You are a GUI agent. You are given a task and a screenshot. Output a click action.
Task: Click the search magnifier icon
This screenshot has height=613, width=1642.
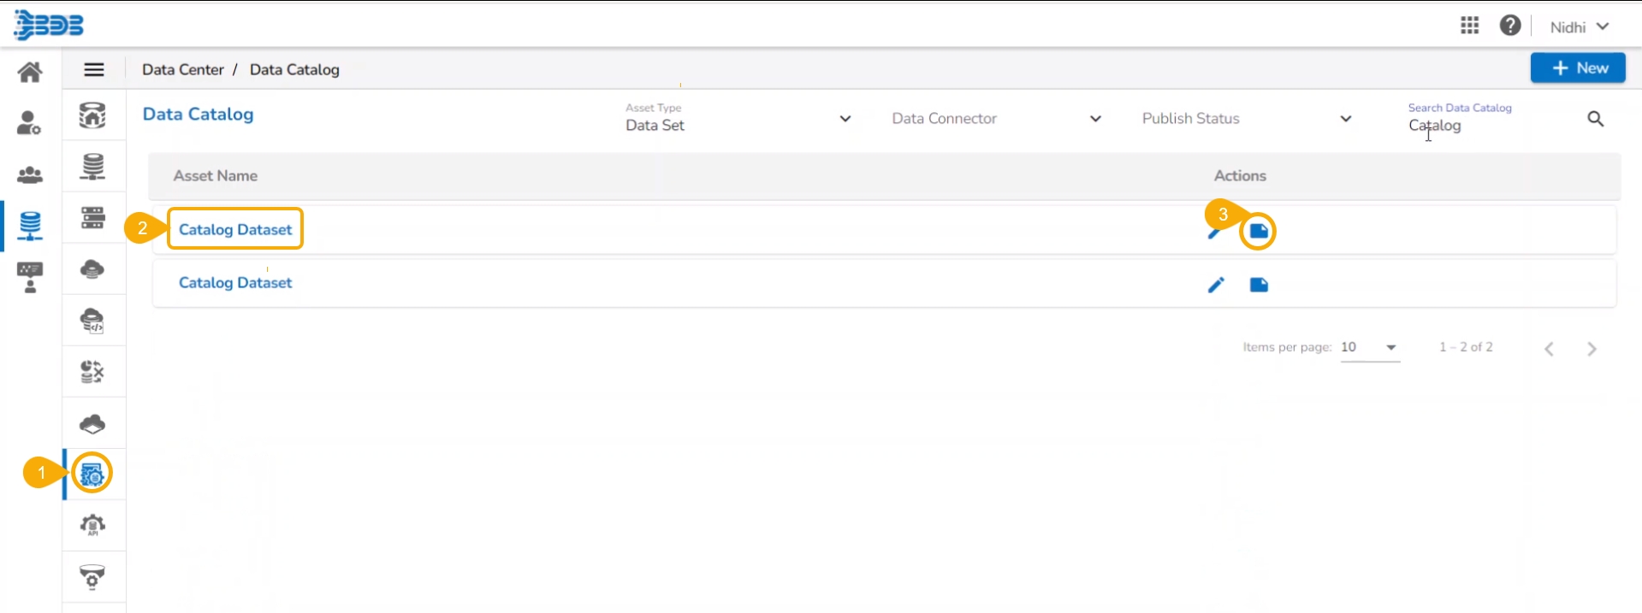1595,119
